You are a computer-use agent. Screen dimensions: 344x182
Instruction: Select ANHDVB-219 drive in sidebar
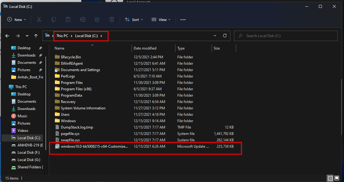tap(27, 145)
